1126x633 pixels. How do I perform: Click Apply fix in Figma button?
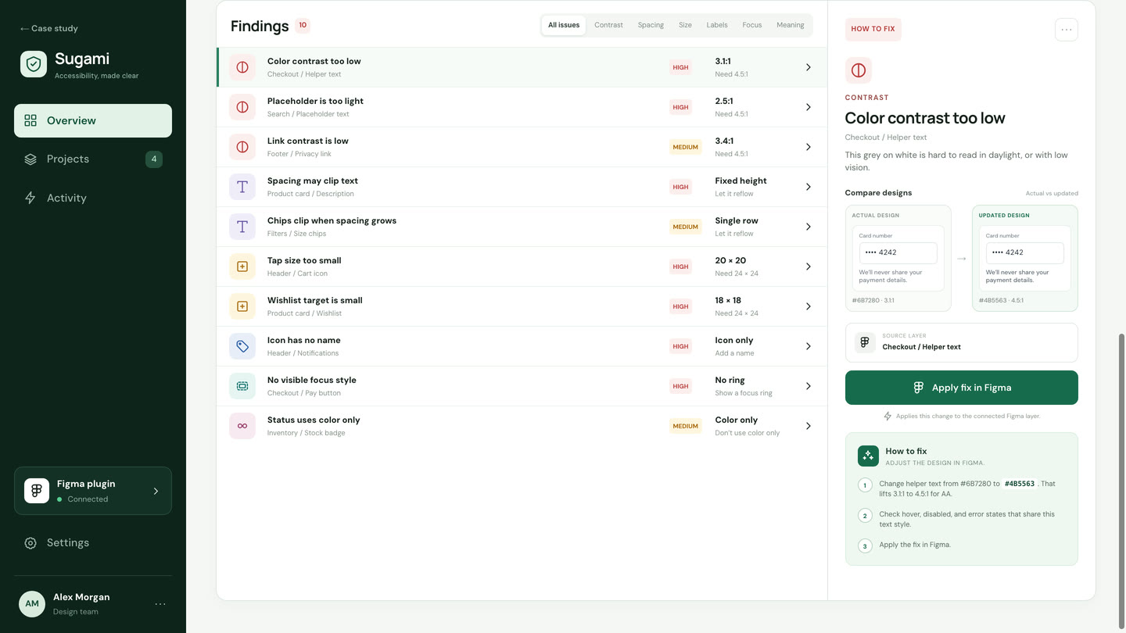click(962, 388)
